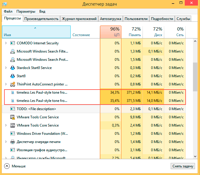Image resolution: width=200 pixels, height=175 pixels.
Task: Expand the COMODO Internet Security entry
Action: (6, 43)
